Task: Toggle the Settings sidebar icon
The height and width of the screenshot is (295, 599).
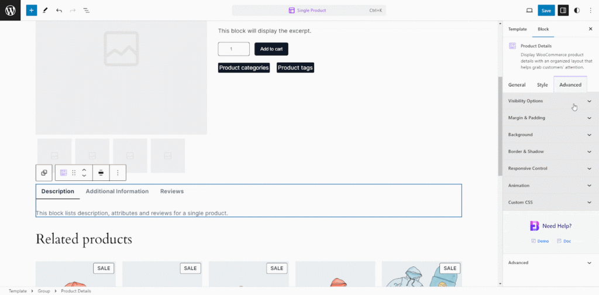Action: click(563, 11)
